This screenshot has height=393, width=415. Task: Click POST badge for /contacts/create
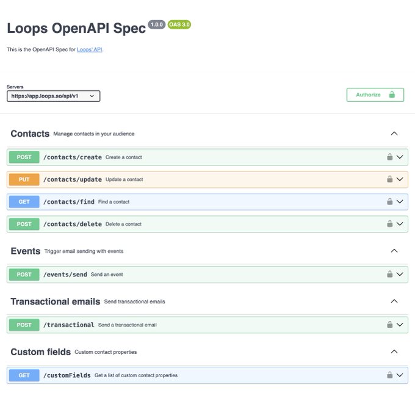[24, 157]
